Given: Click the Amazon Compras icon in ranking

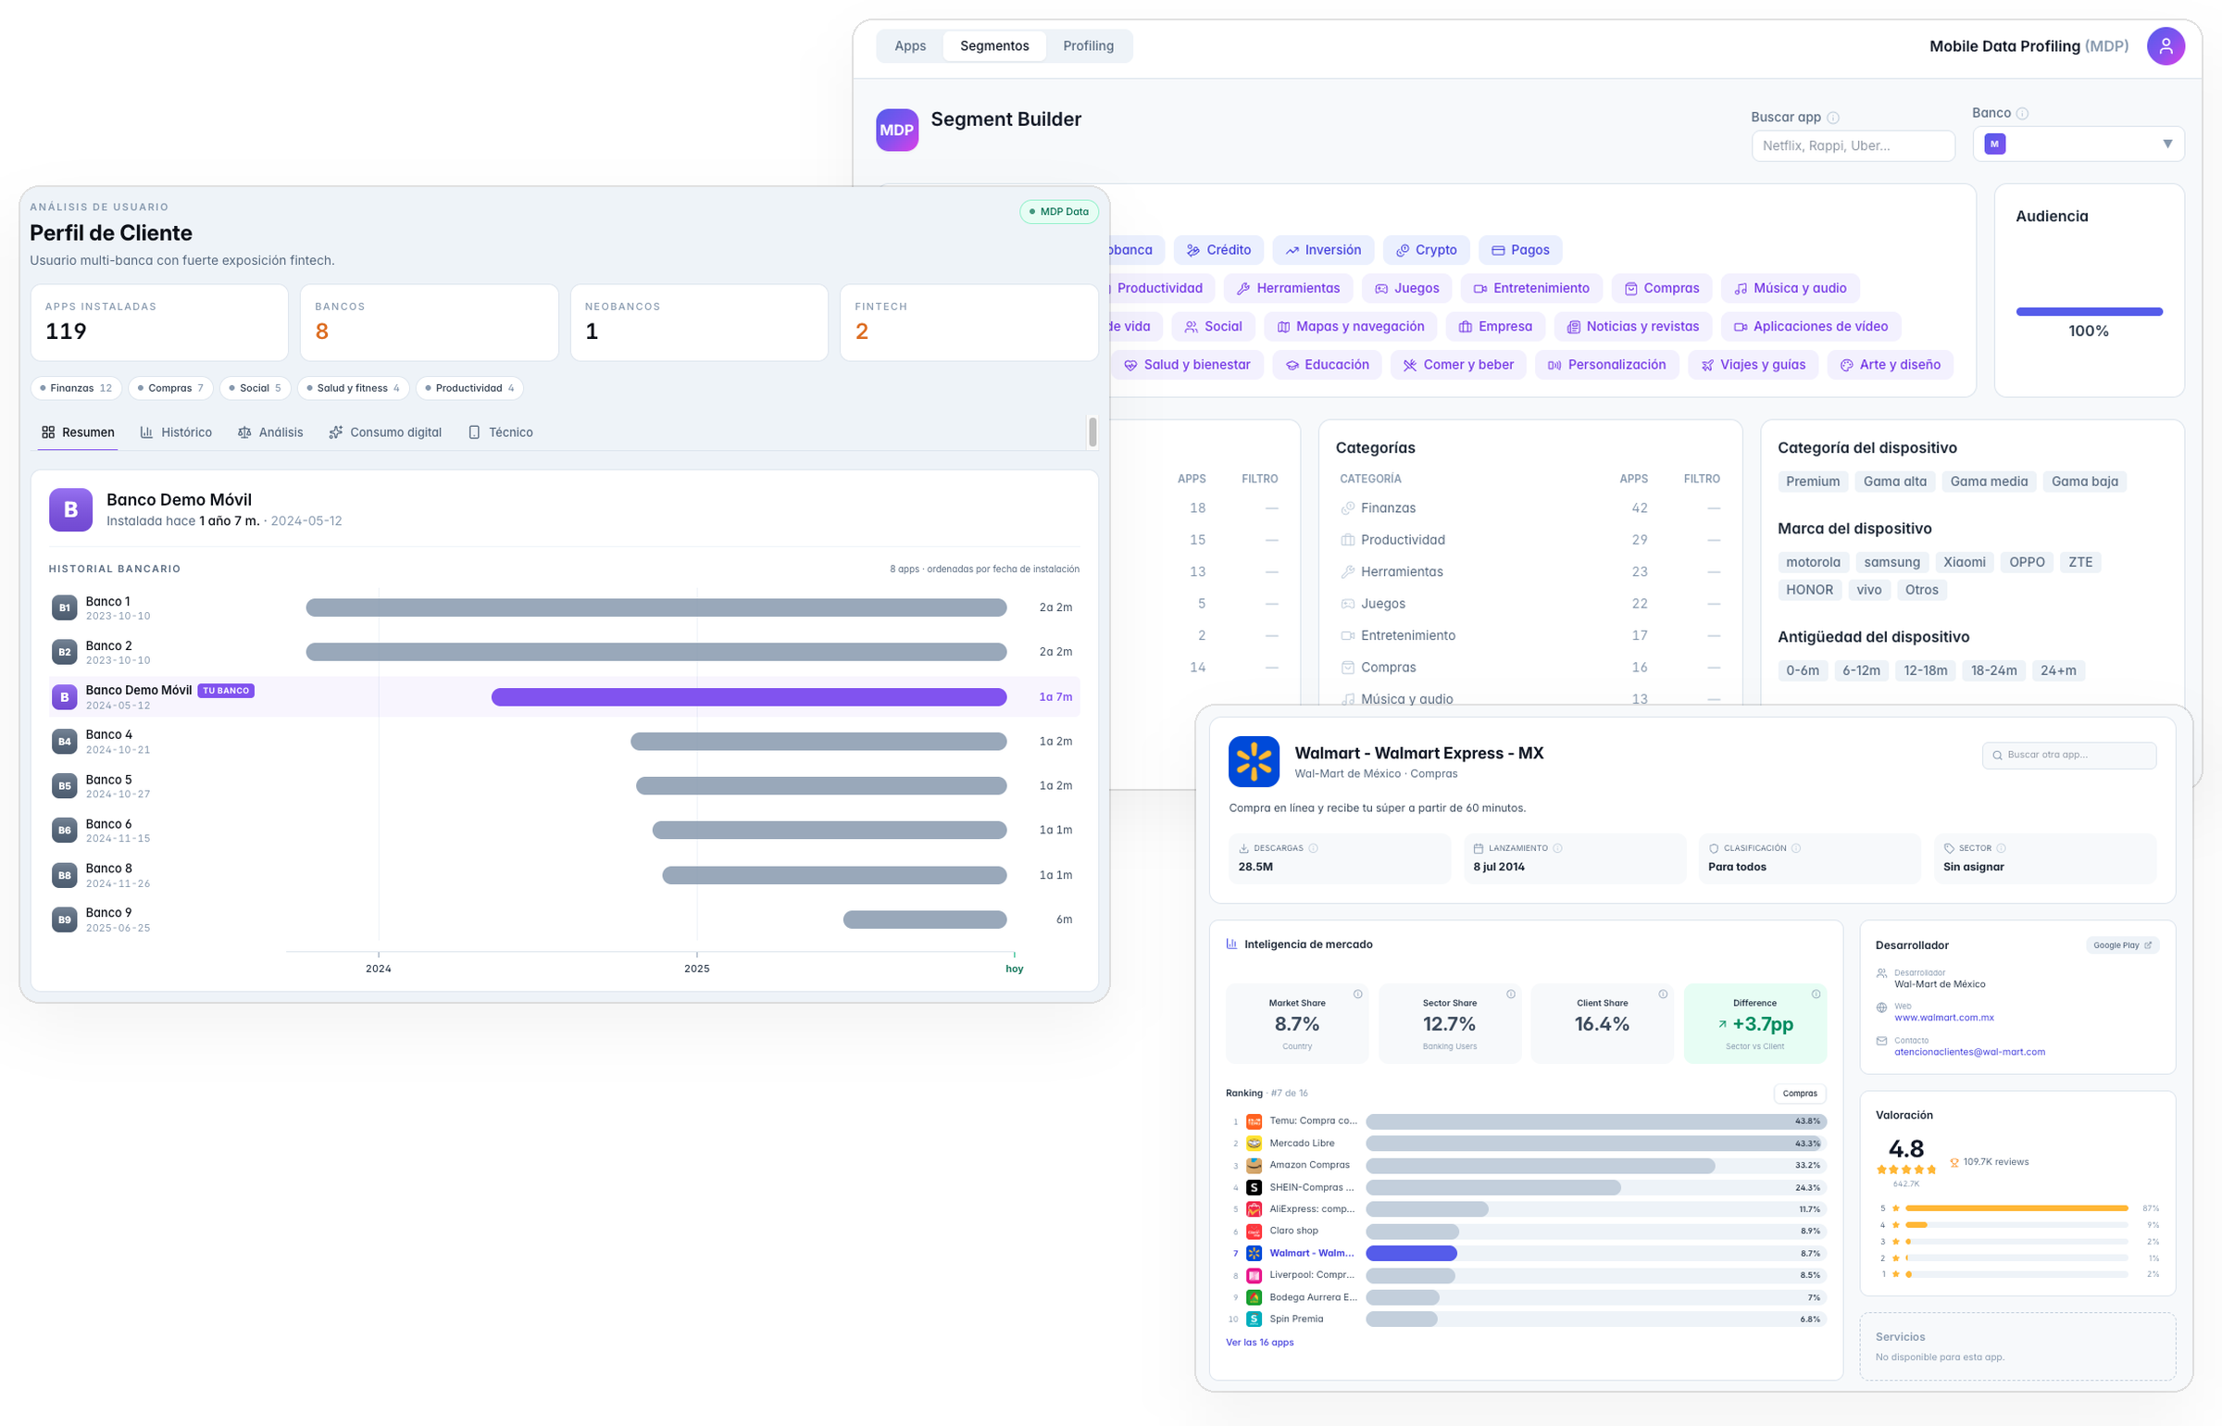Looking at the screenshot, I should click(x=1254, y=1166).
